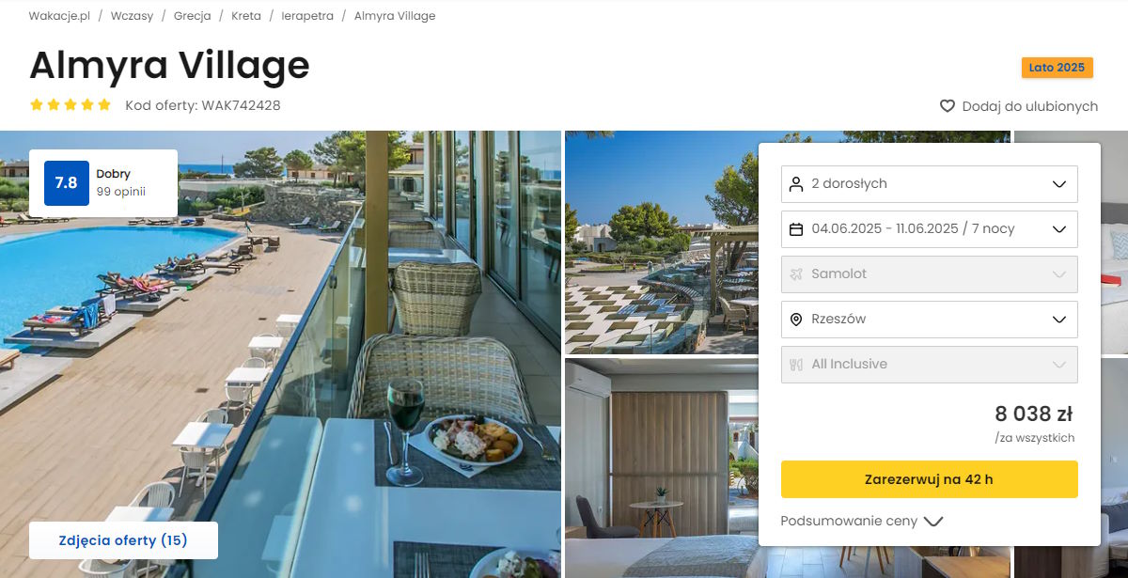
Task: Expand the Rzeszów departure city dropdown
Action: pos(930,319)
